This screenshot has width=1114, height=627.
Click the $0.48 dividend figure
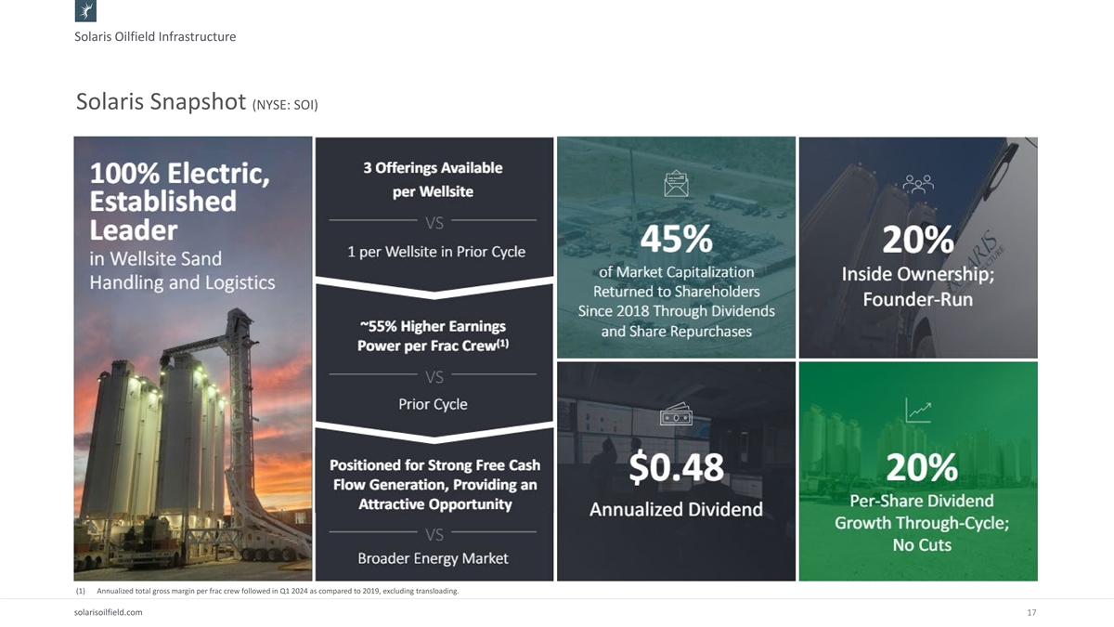676,468
